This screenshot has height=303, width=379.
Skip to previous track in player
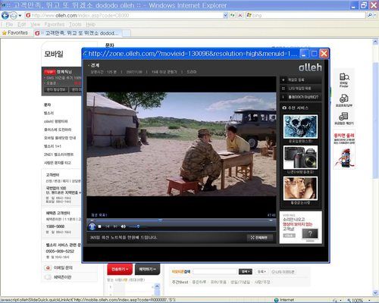point(108,226)
